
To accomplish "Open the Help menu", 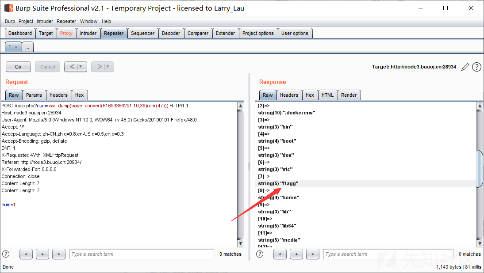I will click(106, 21).
